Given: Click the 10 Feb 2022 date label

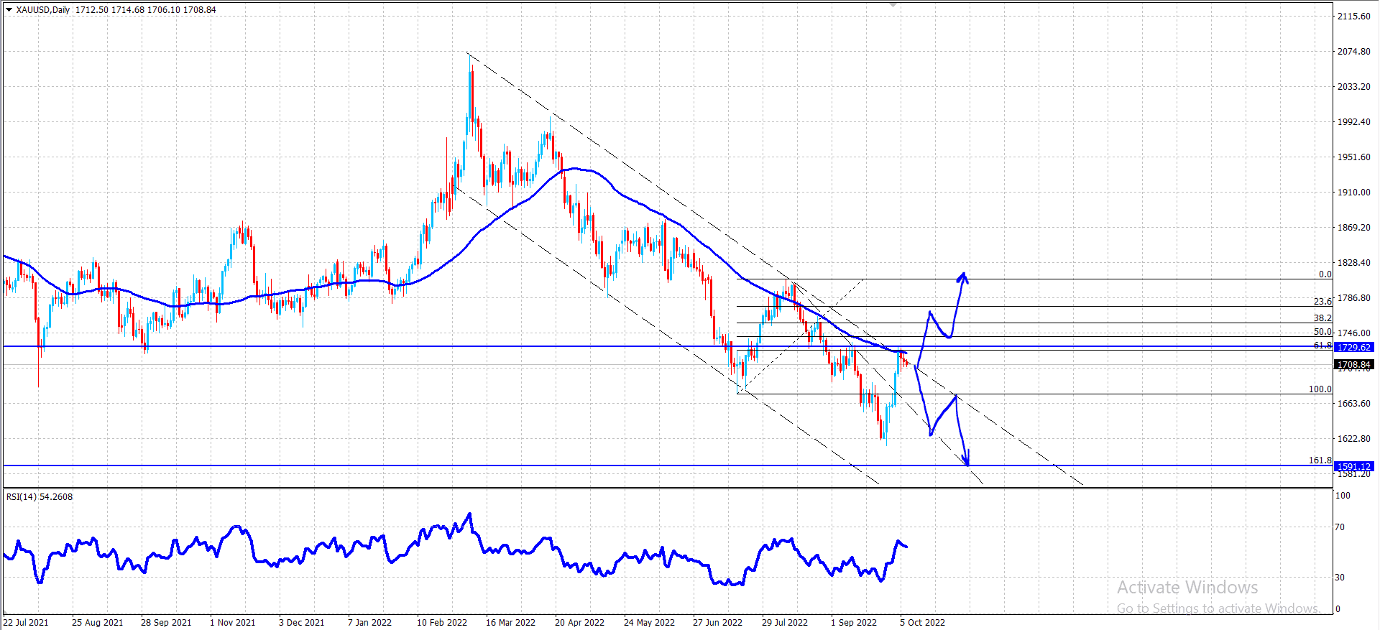Looking at the screenshot, I should (442, 623).
